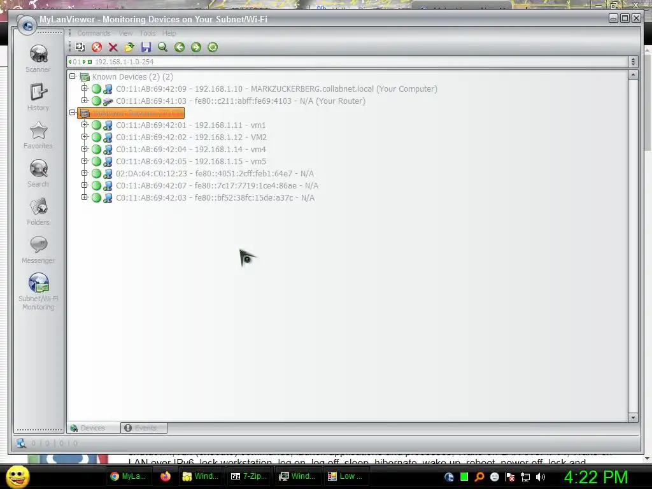The height and width of the screenshot is (489, 652).
Task: Expand the MARKZUCKERBERG.collabnet.local device node
Action: (85, 89)
